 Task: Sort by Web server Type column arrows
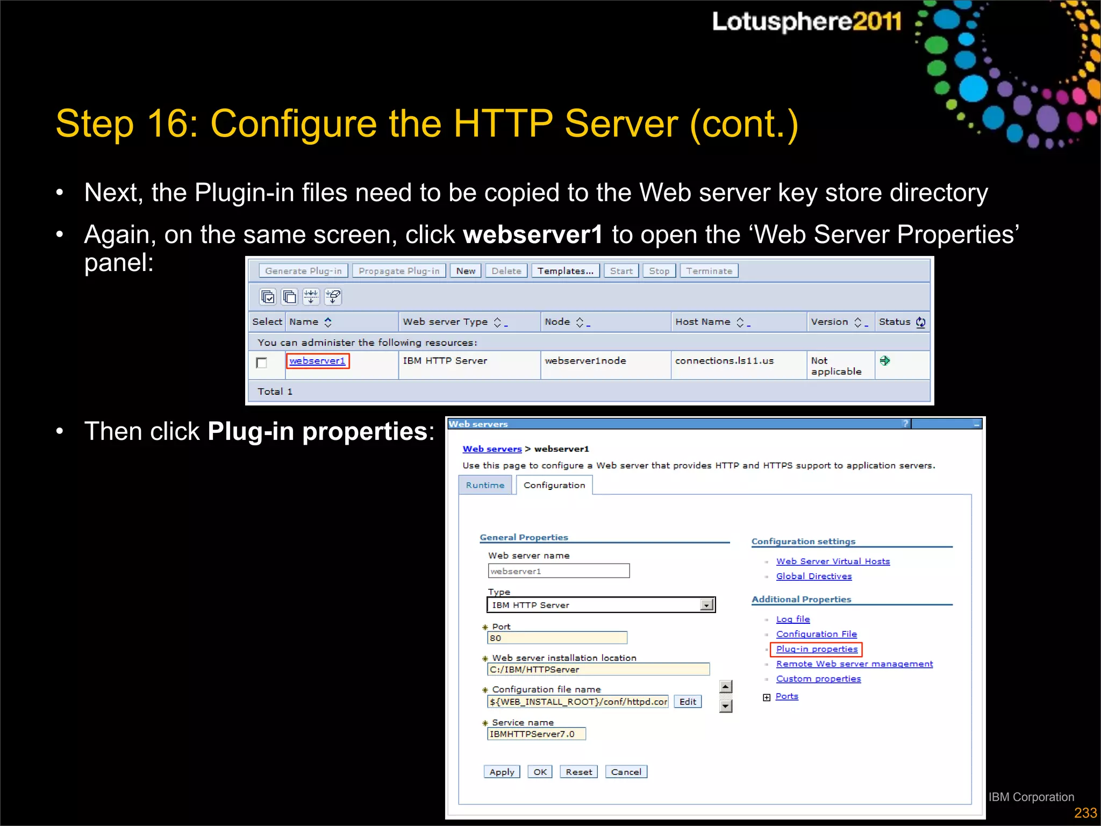click(497, 322)
